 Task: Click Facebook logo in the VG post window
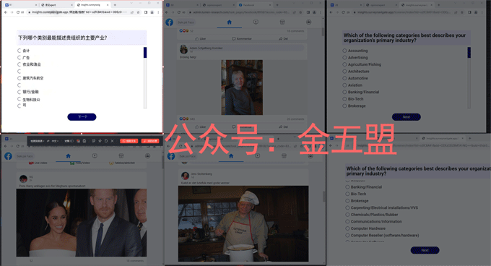pyautogui.click(x=8, y=156)
